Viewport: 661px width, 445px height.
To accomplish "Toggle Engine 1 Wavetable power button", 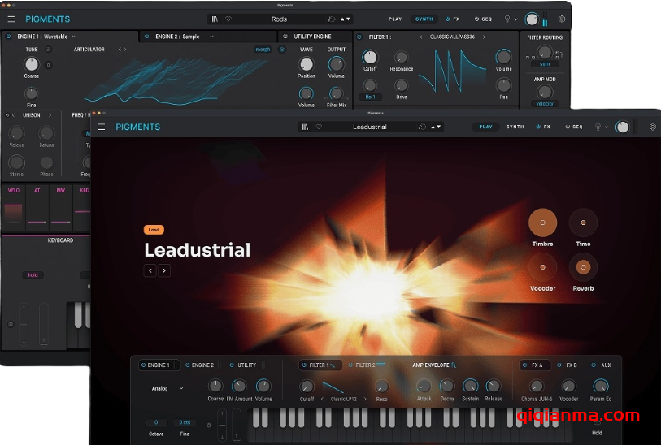I will click(8, 37).
